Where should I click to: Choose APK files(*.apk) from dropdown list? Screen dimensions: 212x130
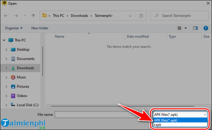click(180, 120)
